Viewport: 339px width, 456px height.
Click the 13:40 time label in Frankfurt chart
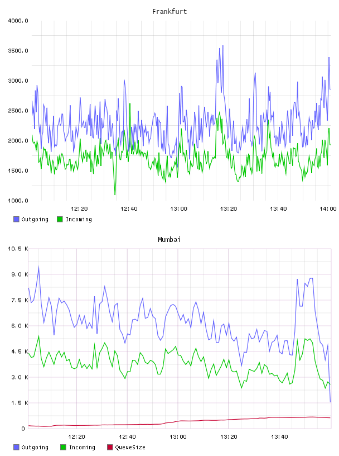(x=278, y=208)
